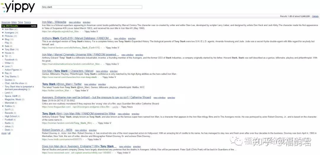Select Tony Stark tries to jumpstart topic
Viewport: 320px width, 155px height.
click(19, 88)
